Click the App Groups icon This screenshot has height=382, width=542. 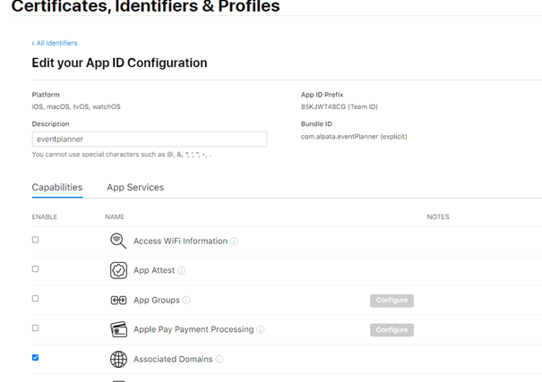[118, 301]
